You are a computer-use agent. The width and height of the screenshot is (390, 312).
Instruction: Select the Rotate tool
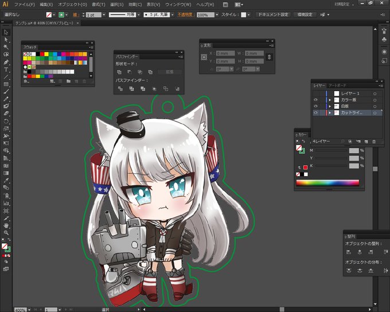coord(6,121)
